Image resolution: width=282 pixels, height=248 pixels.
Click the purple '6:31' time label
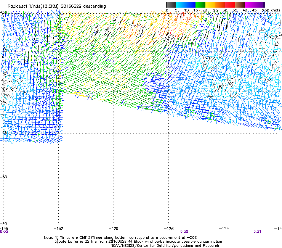tap(257, 232)
